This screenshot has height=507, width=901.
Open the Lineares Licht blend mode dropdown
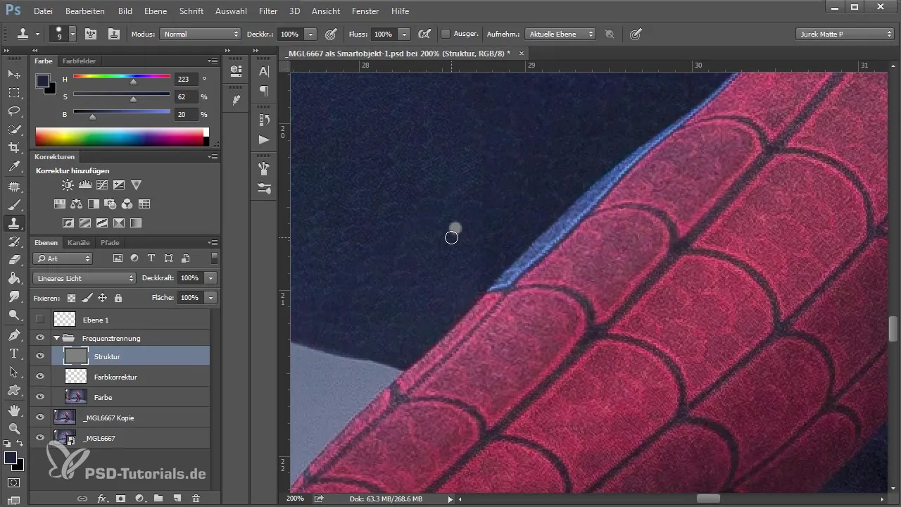84,278
